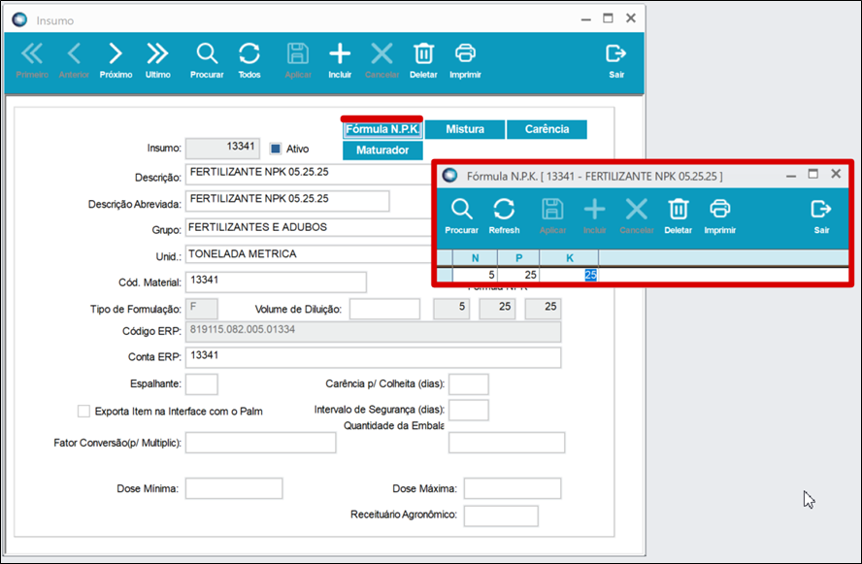Click the P column header
Image resolution: width=862 pixels, height=564 pixels.
point(518,258)
